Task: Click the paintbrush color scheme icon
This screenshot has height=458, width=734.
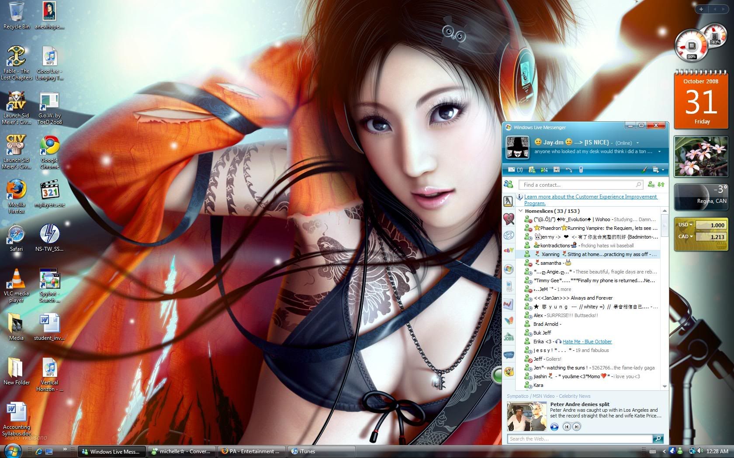Action: (644, 170)
